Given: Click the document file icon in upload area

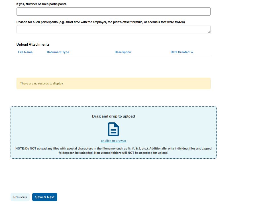Looking at the screenshot, I should click(x=113, y=129).
